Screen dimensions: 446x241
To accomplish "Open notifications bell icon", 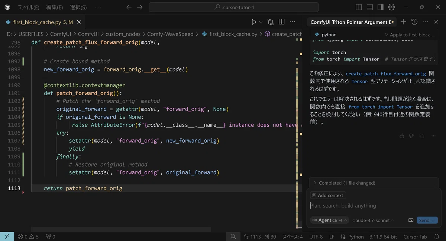I will [437, 237].
